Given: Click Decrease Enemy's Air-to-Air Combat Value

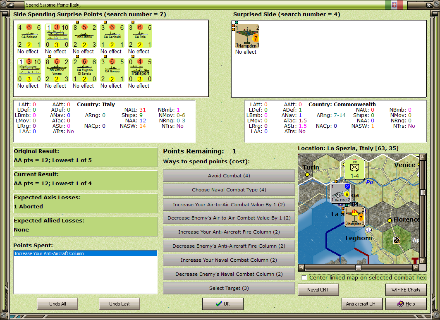Looking at the screenshot, I should pos(229,218).
